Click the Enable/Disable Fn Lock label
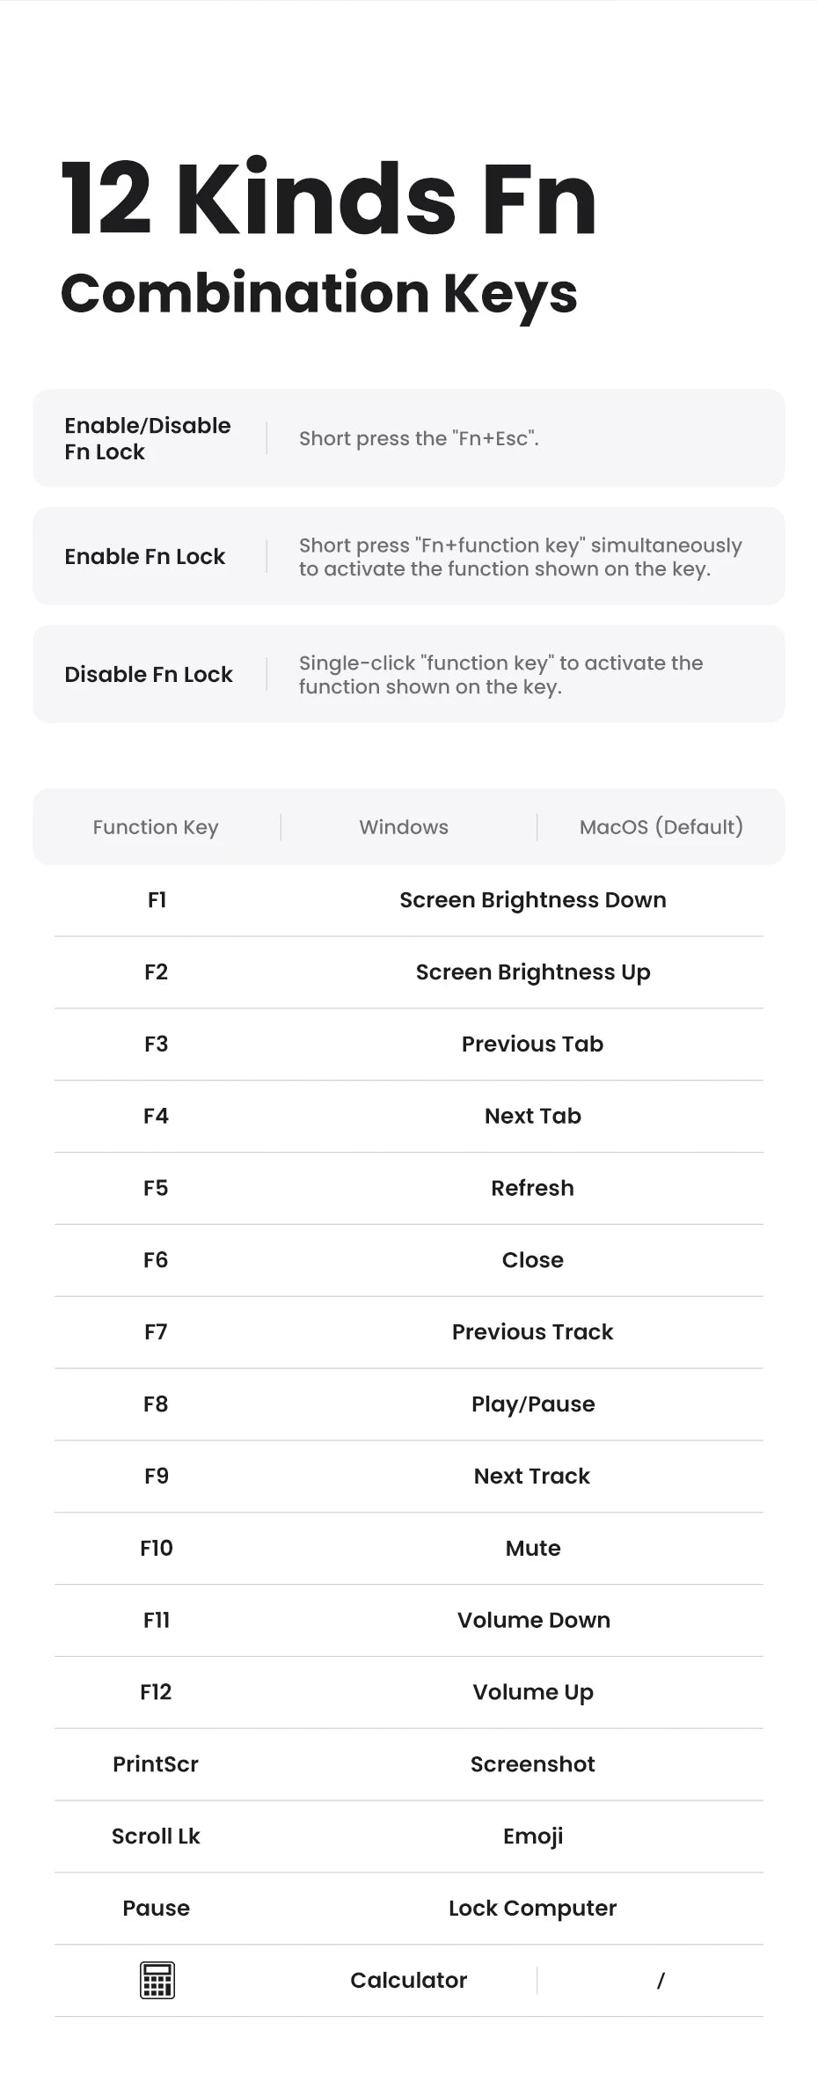This screenshot has height=2089, width=818. [148, 438]
